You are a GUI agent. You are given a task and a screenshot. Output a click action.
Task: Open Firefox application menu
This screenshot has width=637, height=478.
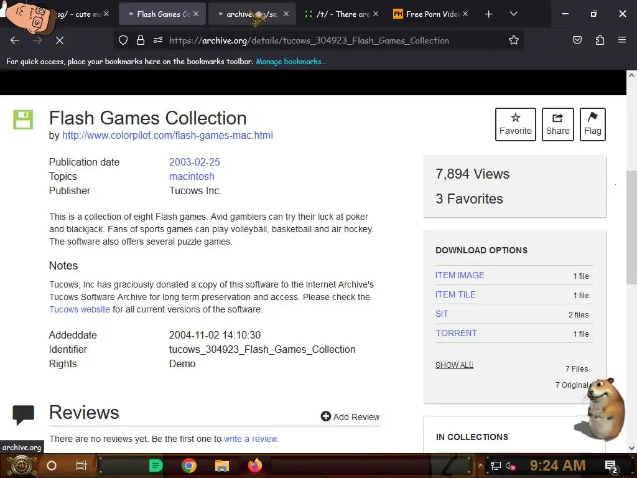pyautogui.click(x=622, y=40)
